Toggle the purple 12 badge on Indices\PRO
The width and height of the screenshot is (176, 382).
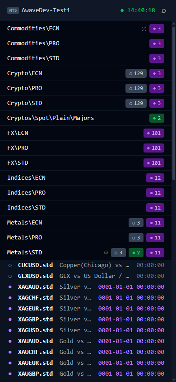click(x=155, y=193)
